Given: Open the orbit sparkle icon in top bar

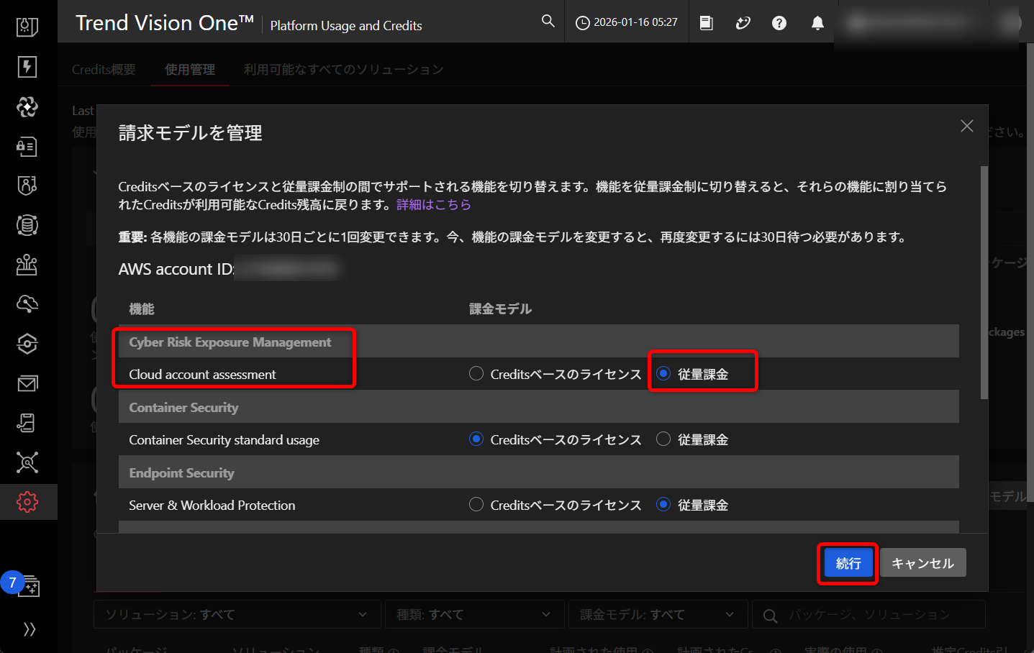Looking at the screenshot, I should pos(743,23).
